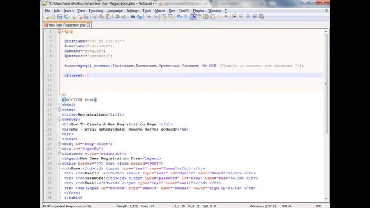Disable the highlighted Indent Guide toggle
This screenshot has height=208, width=370.
193,17
